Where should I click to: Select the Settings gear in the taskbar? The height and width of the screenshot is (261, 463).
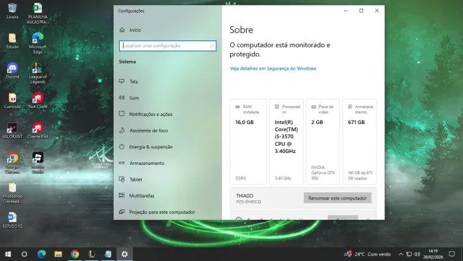pos(124,254)
